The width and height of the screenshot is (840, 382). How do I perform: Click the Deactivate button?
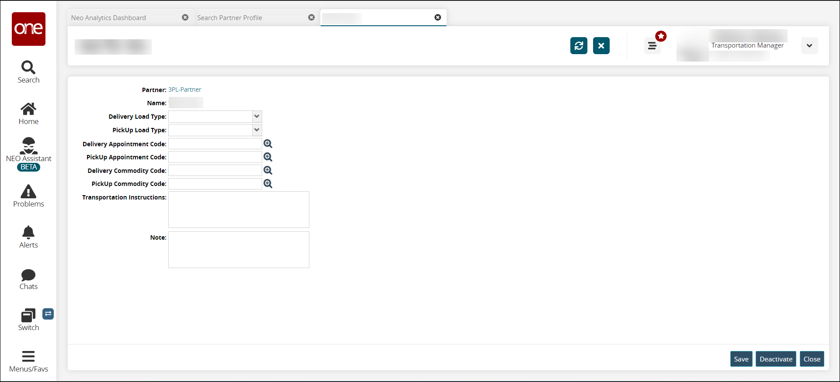776,359
